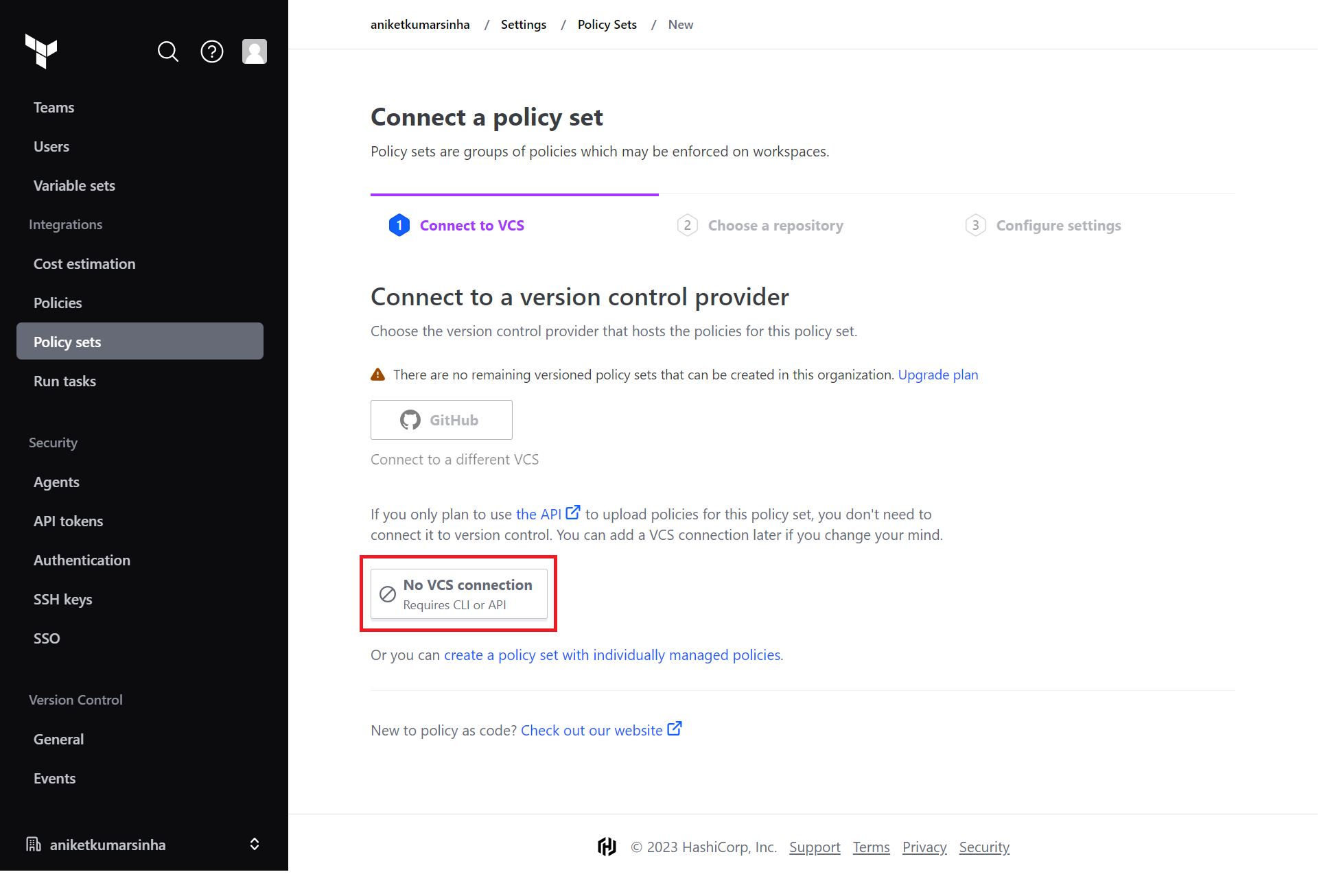
Task: Click the external link icon beside the API
Action: point(573,513)
